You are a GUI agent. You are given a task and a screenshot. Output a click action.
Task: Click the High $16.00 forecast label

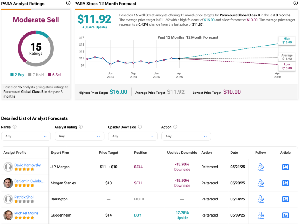pos(287,40)
